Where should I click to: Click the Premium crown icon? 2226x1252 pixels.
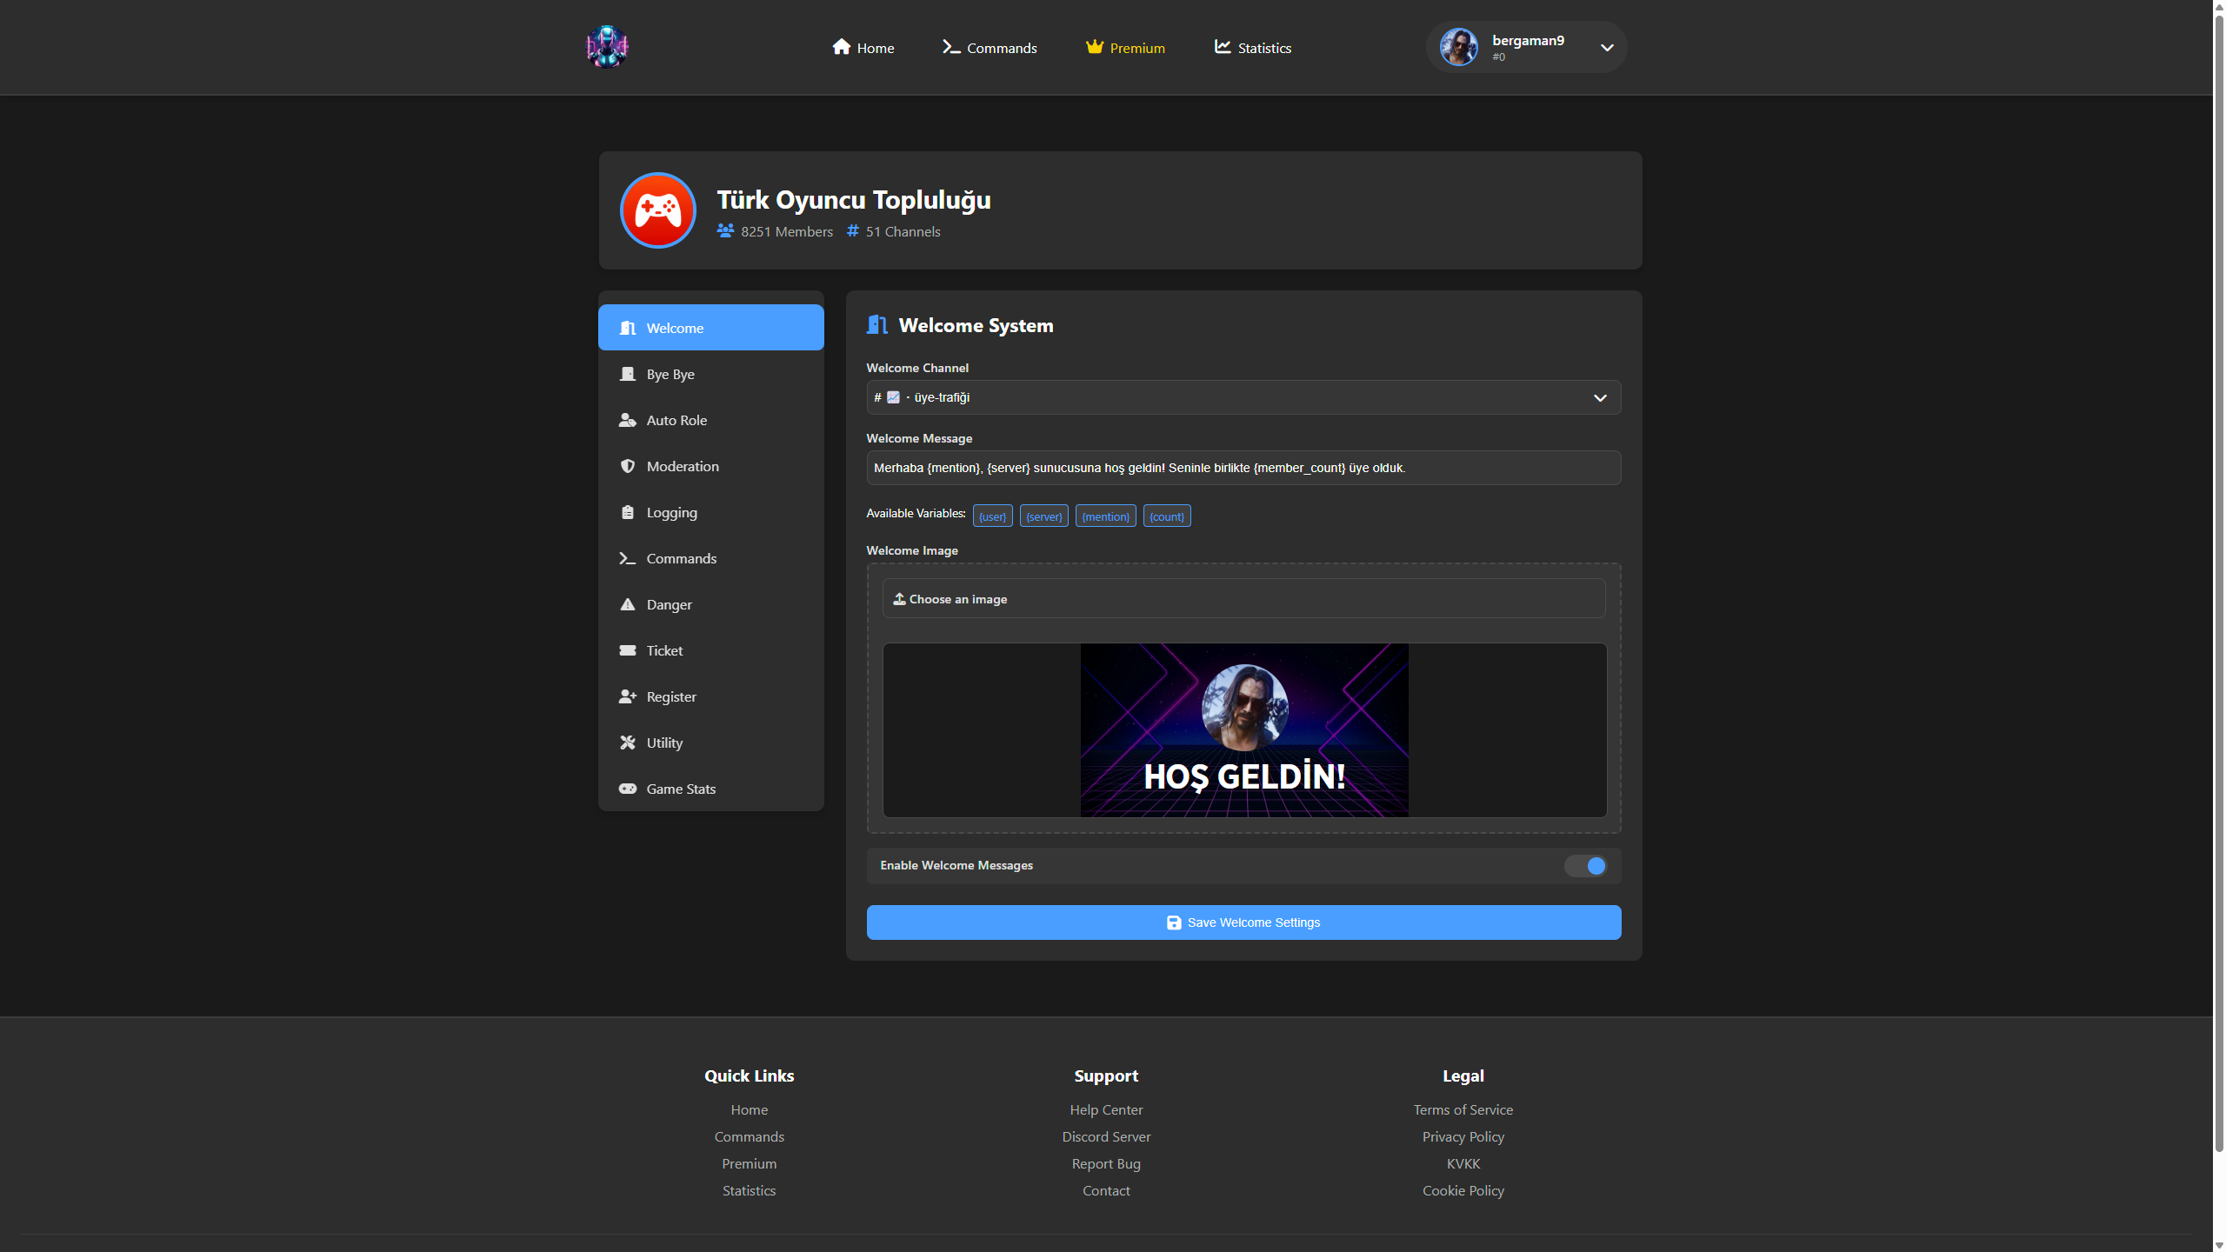click(1094, 47)
